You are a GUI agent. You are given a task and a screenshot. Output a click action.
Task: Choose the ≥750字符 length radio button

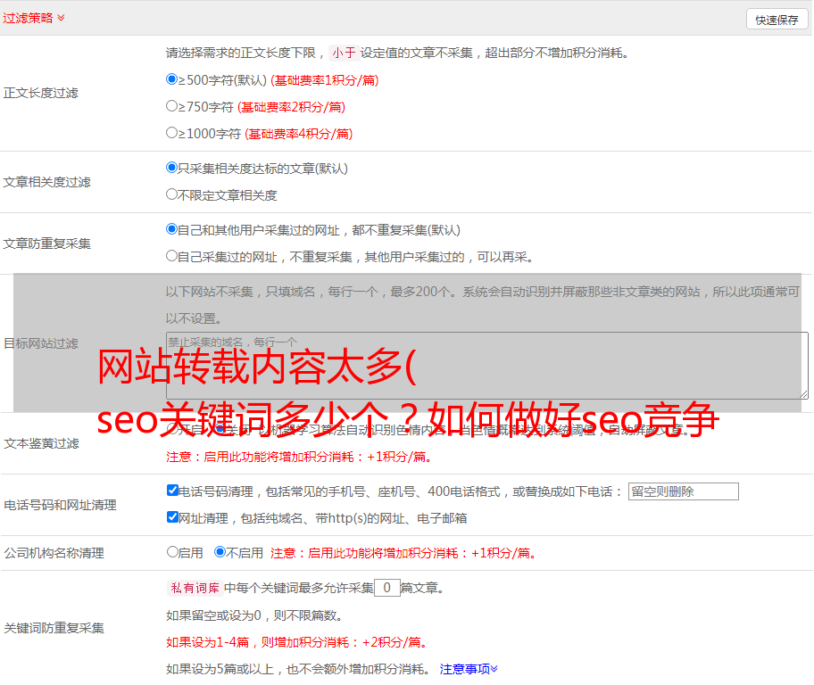tap(172, 106)
